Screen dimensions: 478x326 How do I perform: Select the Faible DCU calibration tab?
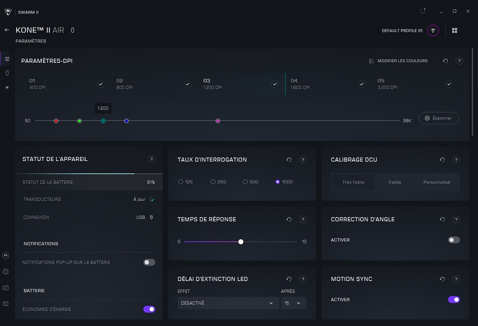395,182
